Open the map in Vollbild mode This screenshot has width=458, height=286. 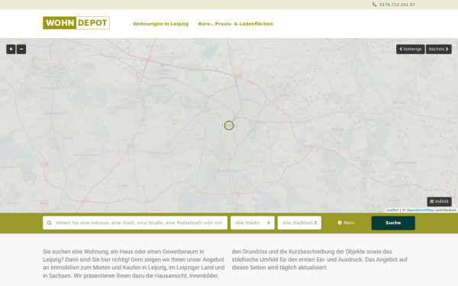point(440,201)
